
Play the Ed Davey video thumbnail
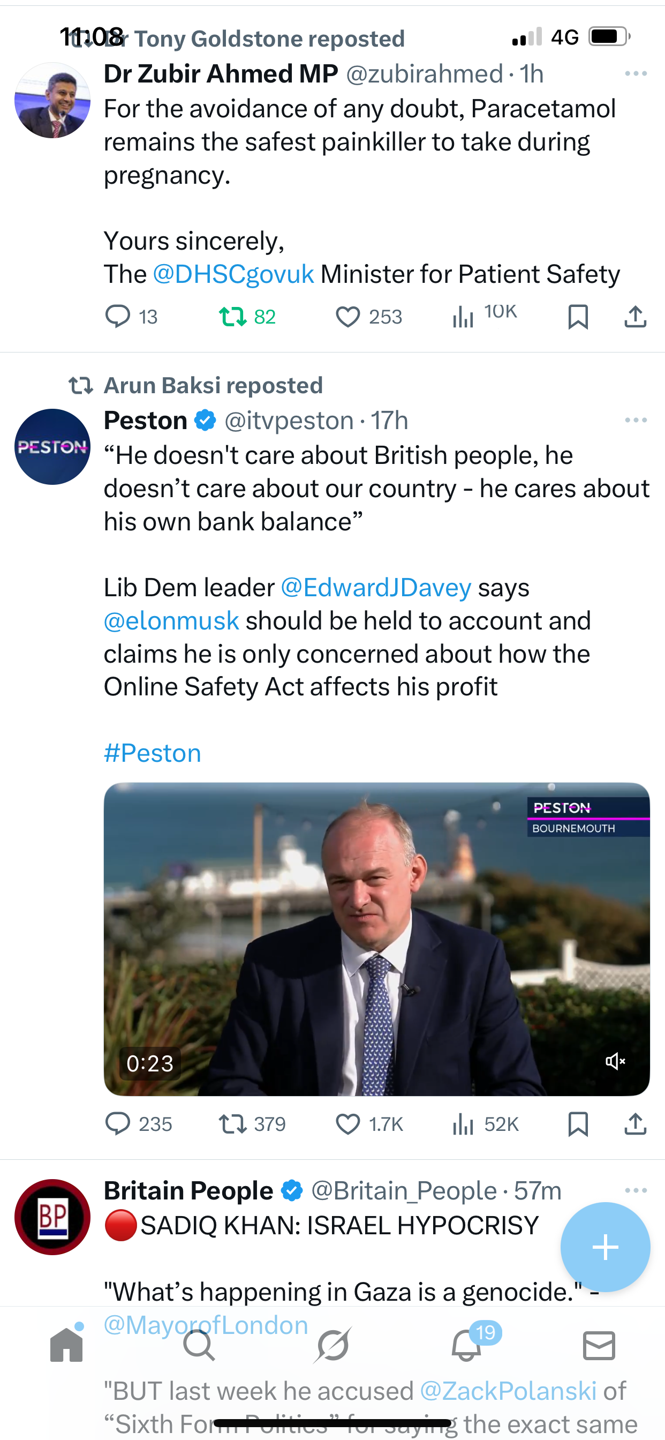pos(376,939)
